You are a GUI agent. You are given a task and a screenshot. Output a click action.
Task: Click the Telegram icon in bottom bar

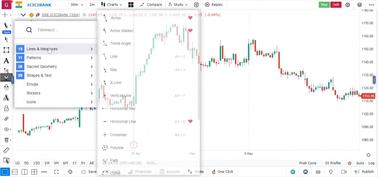pyautogui.click(x=293, y=171)
